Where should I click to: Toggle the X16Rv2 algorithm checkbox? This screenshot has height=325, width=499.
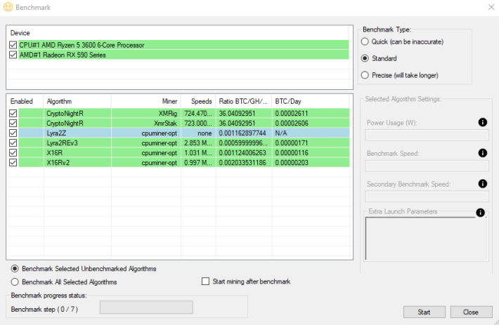tap(13, 162)
